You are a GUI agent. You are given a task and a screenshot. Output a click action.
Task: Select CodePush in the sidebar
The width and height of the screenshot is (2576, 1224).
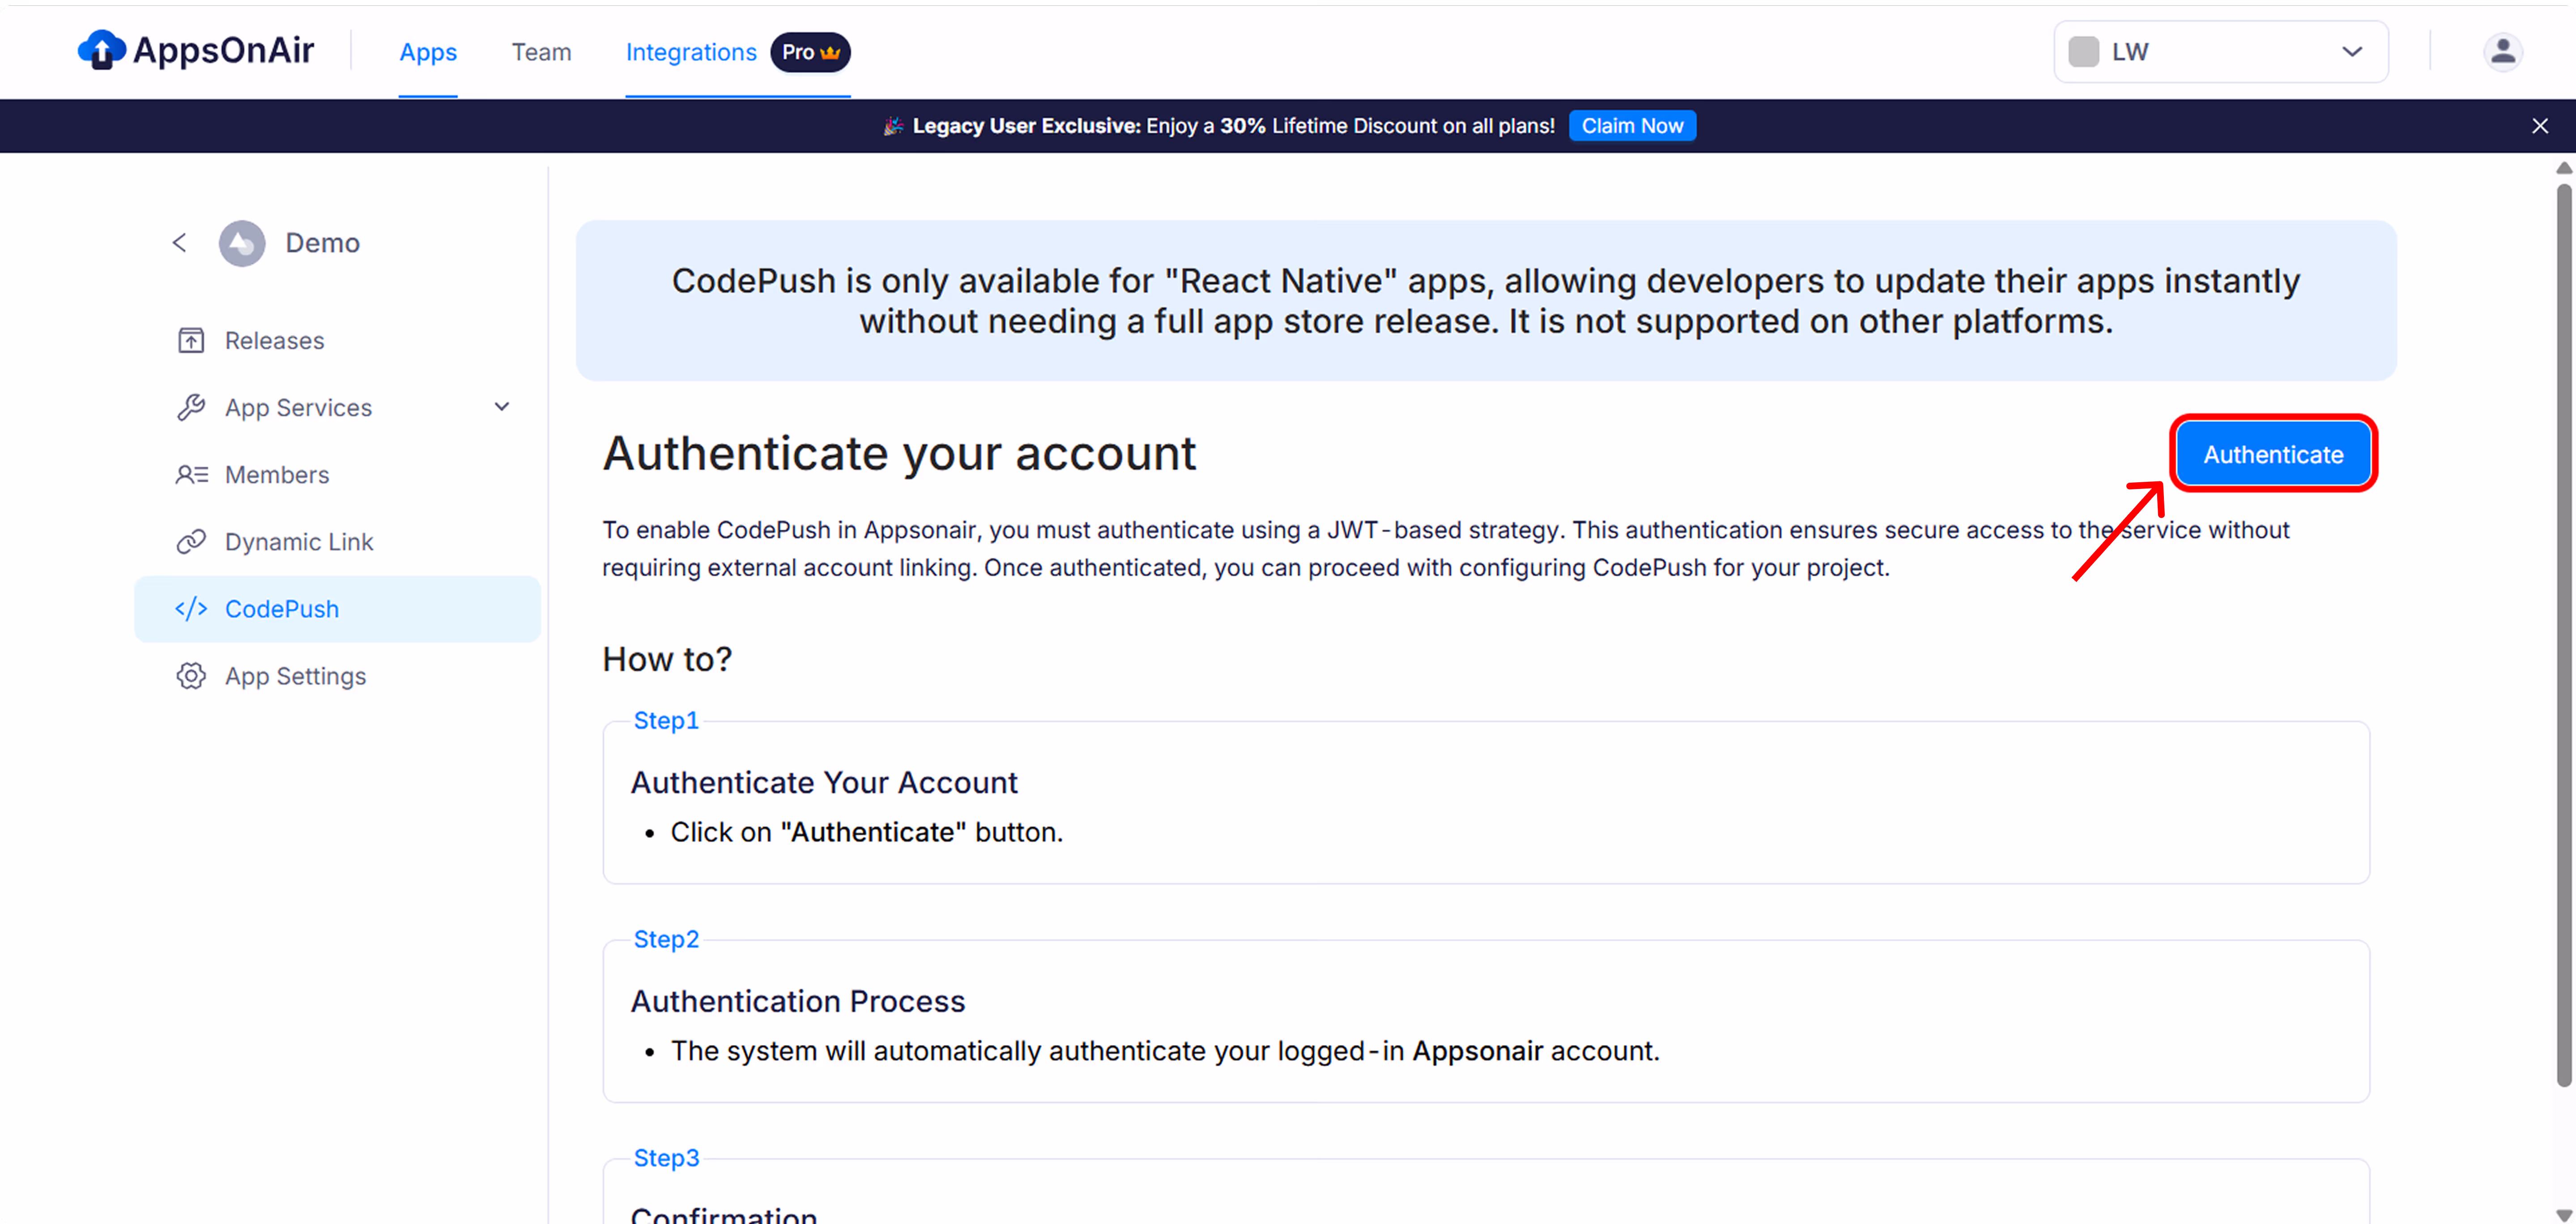337,609
